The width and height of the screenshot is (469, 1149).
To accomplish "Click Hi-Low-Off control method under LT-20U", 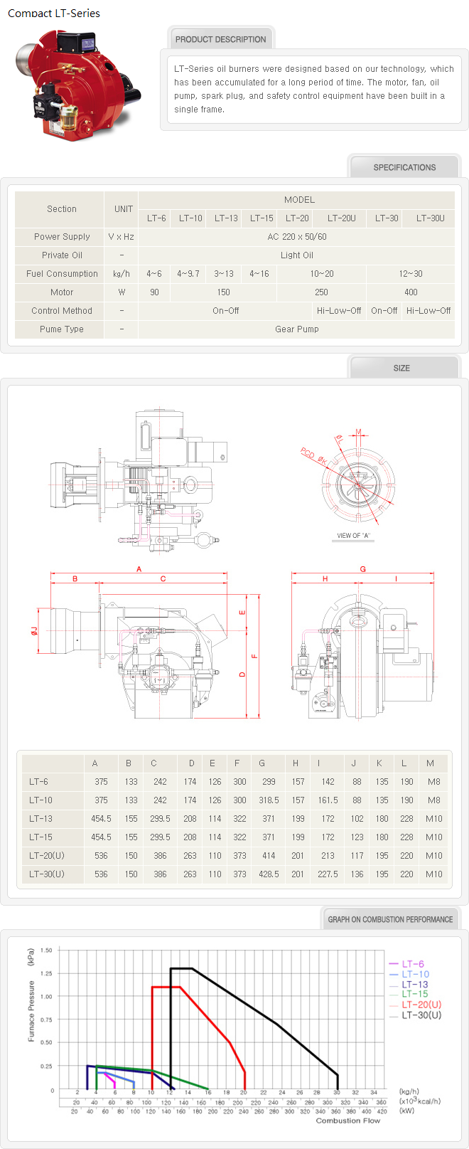I will 339,311.
